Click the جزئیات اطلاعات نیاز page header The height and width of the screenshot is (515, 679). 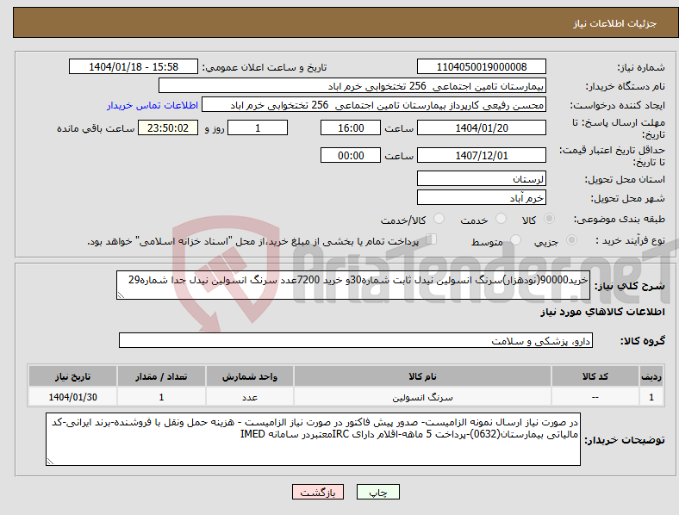[614, 23]
